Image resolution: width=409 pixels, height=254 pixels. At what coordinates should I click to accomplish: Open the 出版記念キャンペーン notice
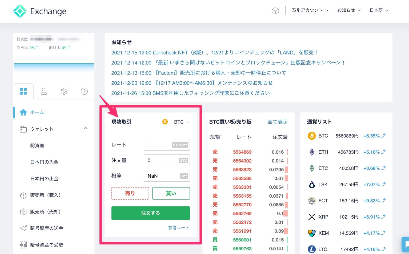[x=228, y=63]
